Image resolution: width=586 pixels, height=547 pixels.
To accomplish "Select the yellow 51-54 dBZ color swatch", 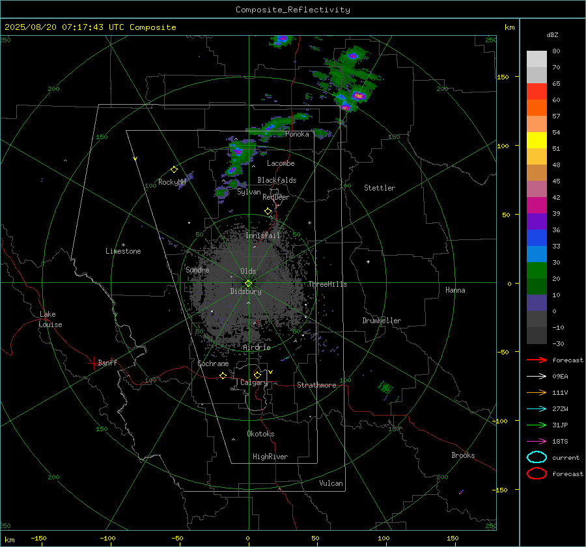I will tap(537, 140).
